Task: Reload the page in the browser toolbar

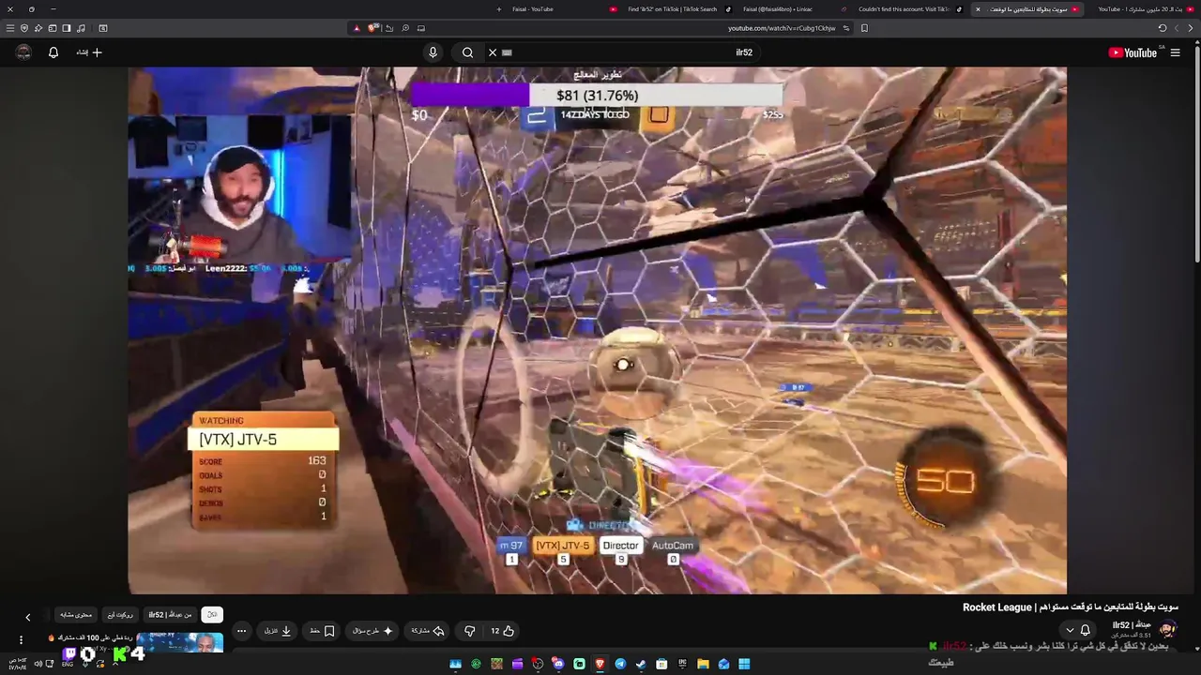Action: point(1163,28)
